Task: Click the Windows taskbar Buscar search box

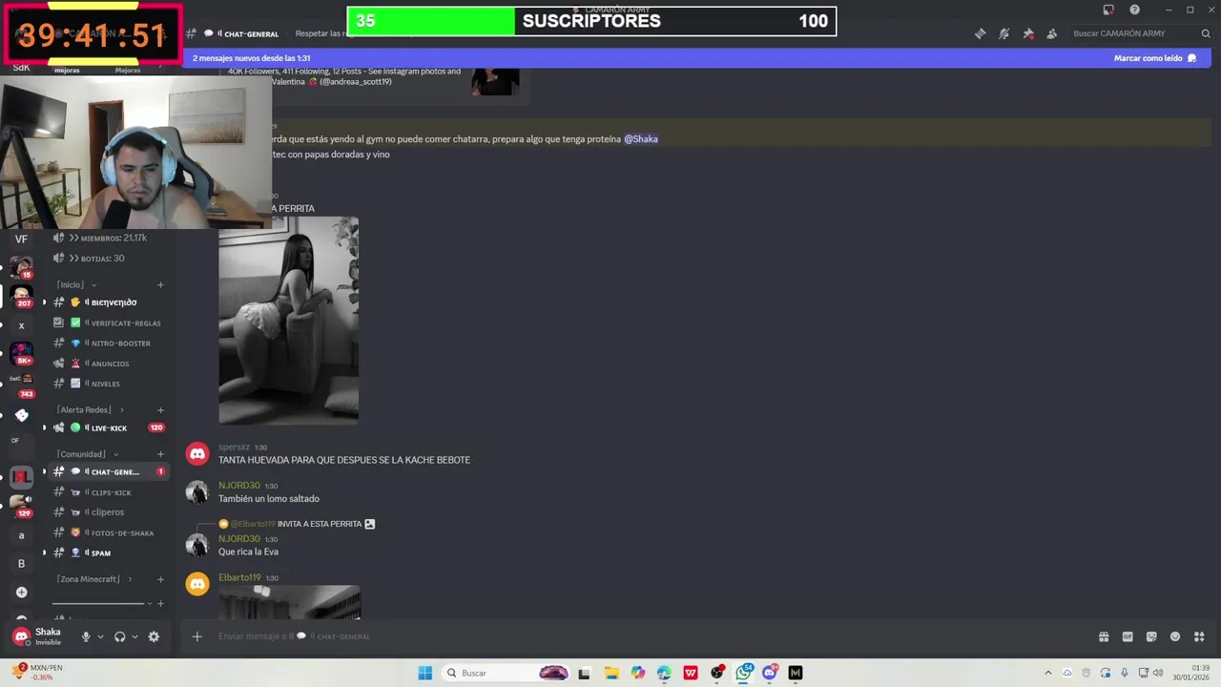Action: point(507,673)
